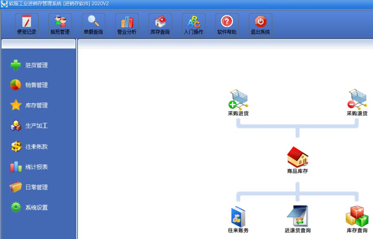Open 单据查询 document search
Viewport: 373px width, 239px height.
point(93,25)
